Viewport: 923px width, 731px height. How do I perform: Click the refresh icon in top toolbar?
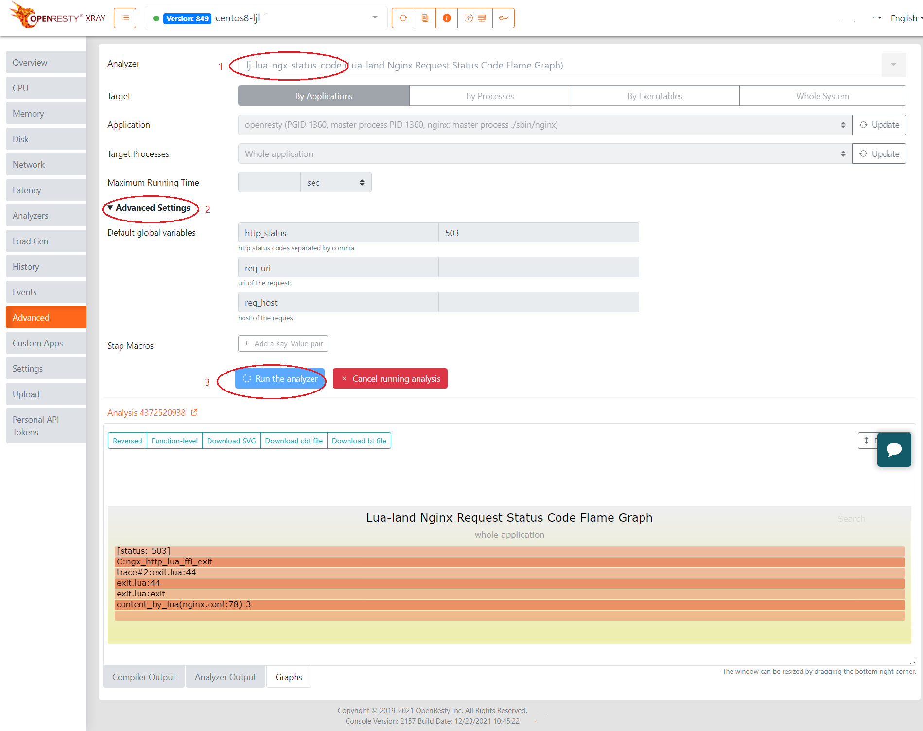tap(403, 18)
